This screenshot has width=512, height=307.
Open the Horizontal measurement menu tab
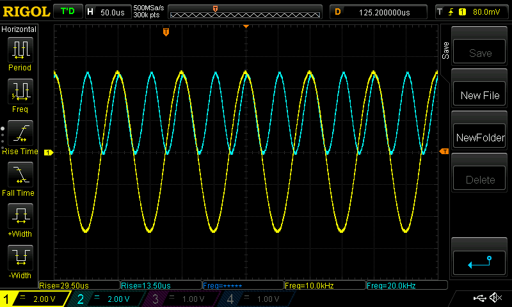coord(19,29)
